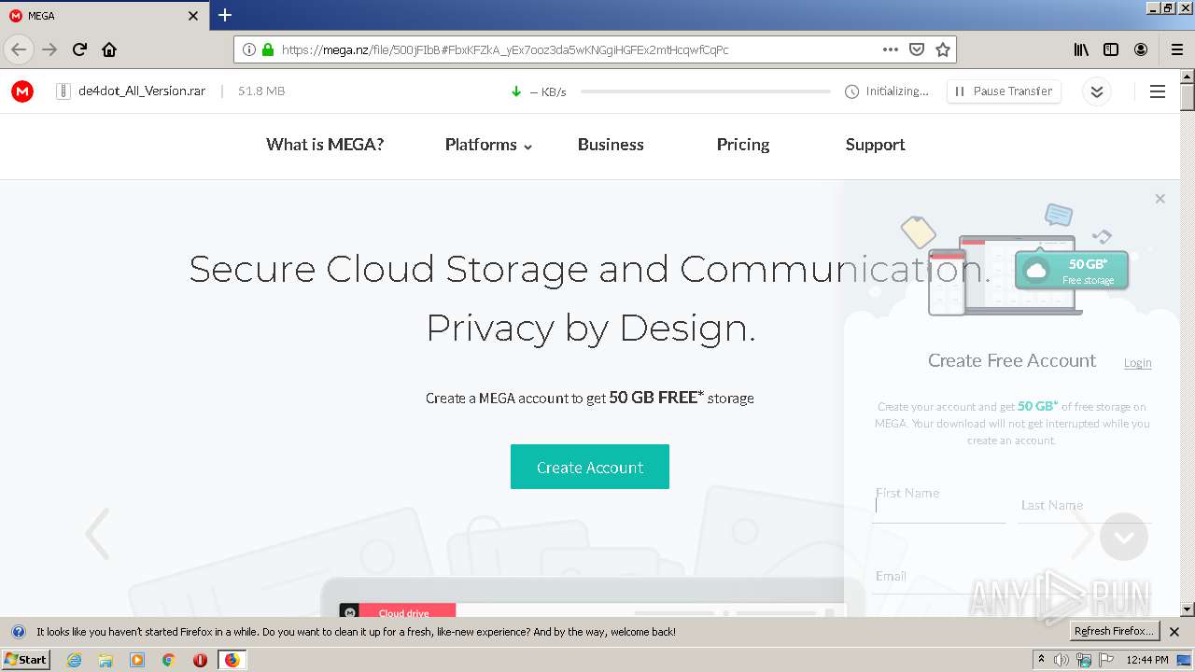
Task: Open the Business menu item
Action: point(611,145)
